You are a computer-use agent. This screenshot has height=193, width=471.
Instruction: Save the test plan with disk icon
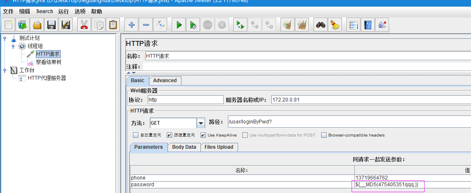51,24
